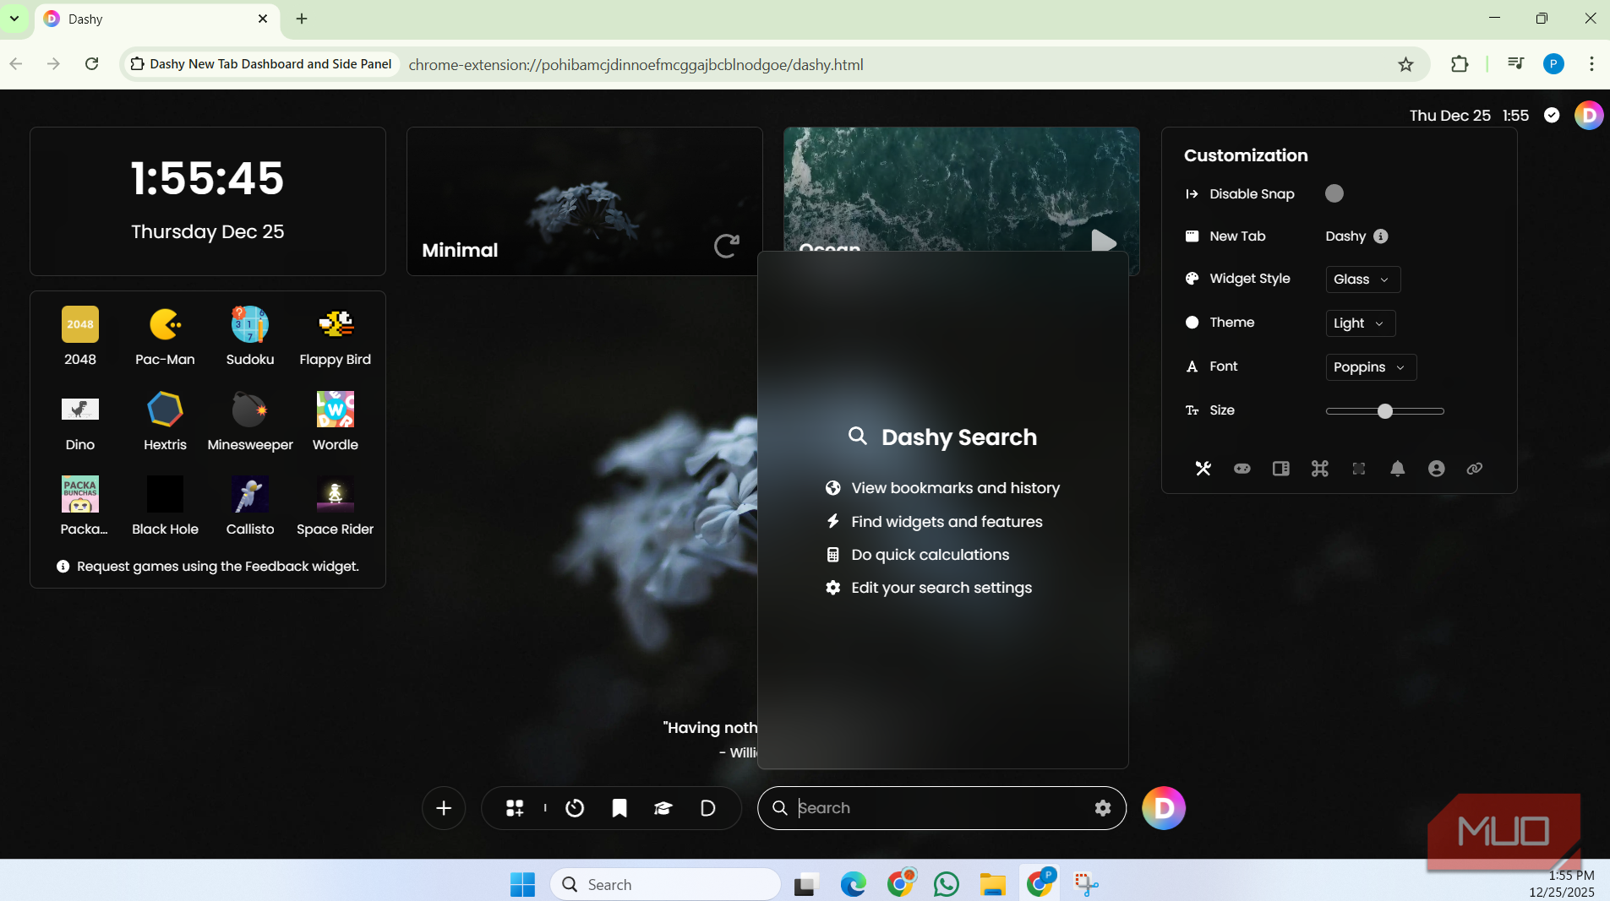Image resolution: width=1610 pixels, height=901 pixels.
Task: Open the history clock icon in dock
Action: (575, 809)
